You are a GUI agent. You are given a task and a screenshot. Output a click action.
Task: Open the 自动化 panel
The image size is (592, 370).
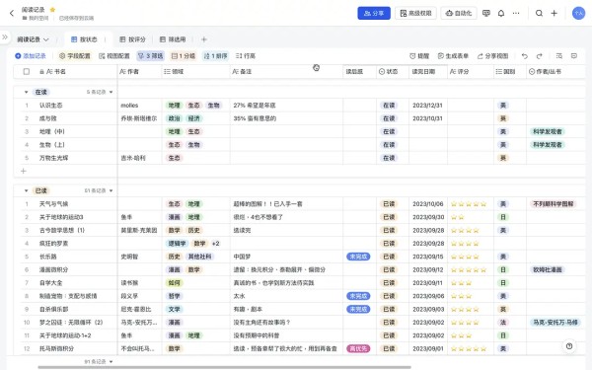pyautogui.click(x=459, y=13)
